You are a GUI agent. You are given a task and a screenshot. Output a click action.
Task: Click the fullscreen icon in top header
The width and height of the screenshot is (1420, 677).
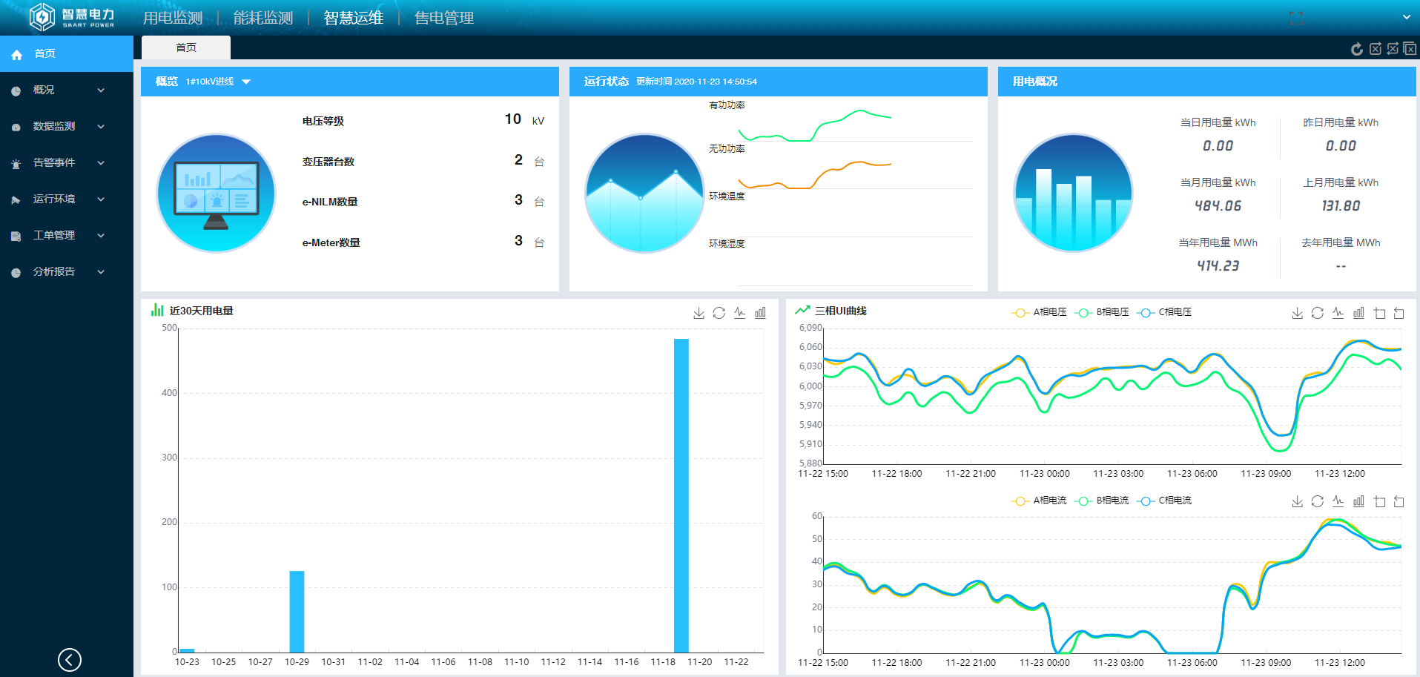(1295, 19)
